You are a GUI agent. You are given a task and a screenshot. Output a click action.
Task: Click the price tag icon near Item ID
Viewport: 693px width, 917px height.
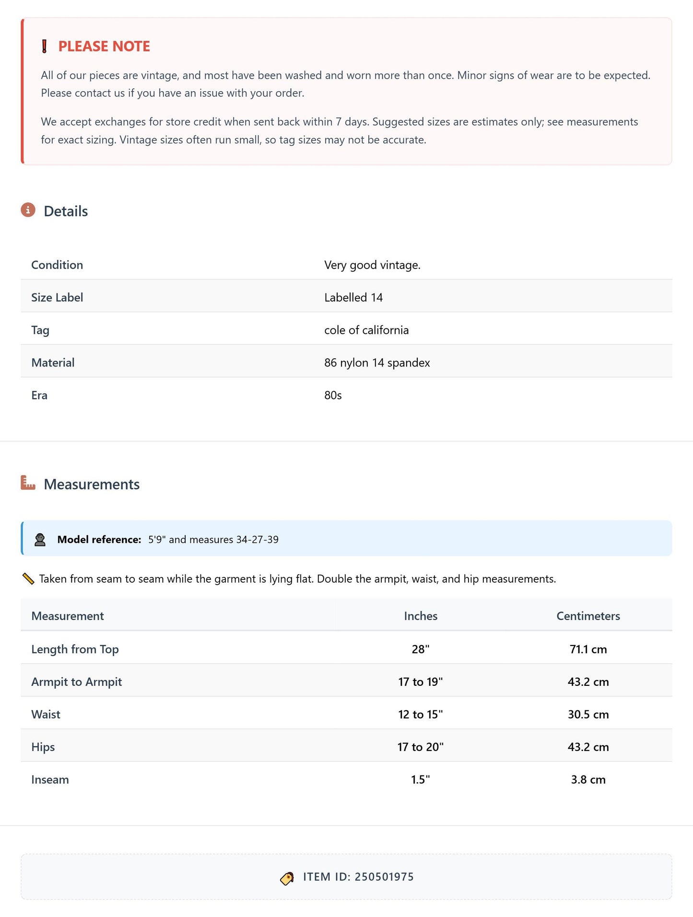[x=287, y=878]
